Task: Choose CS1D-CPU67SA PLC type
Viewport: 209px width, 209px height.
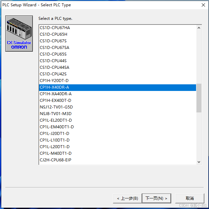Action: pos(118,48)
